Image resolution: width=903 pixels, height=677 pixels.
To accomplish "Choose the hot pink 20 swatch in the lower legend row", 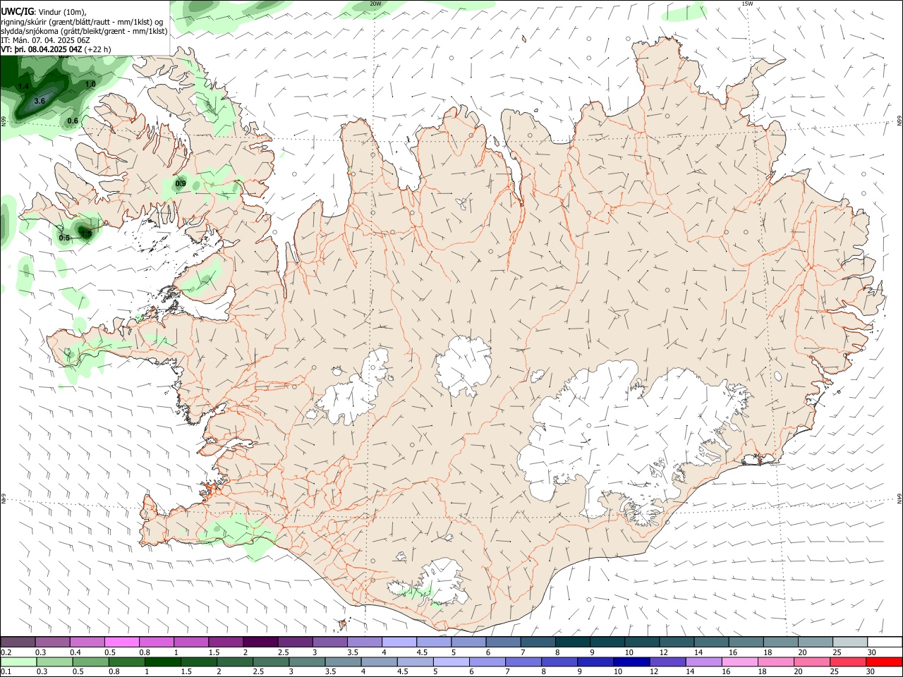I will coord(812,662).
